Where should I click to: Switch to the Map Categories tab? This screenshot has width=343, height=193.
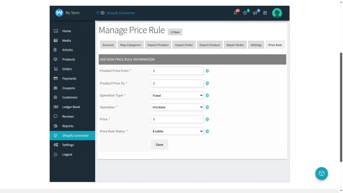coord(130,45)
